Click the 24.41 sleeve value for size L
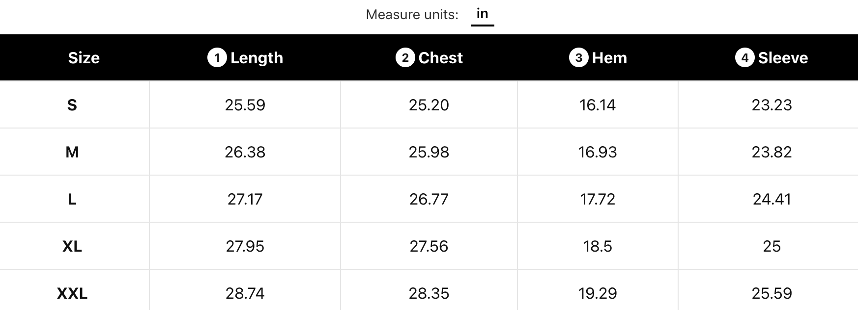 [772, 199]
